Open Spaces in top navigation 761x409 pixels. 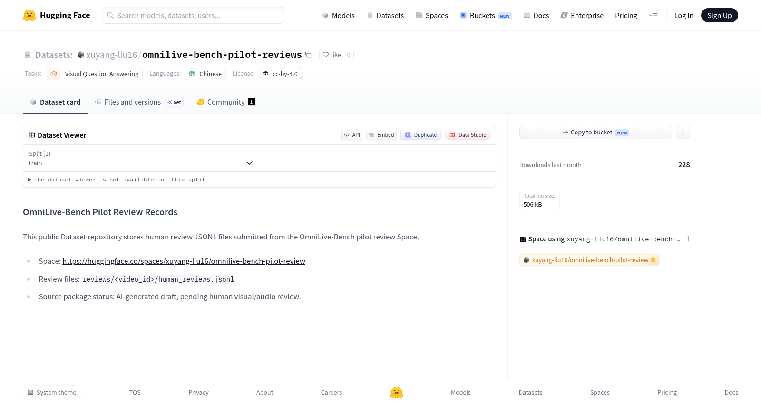pos(432,15)
